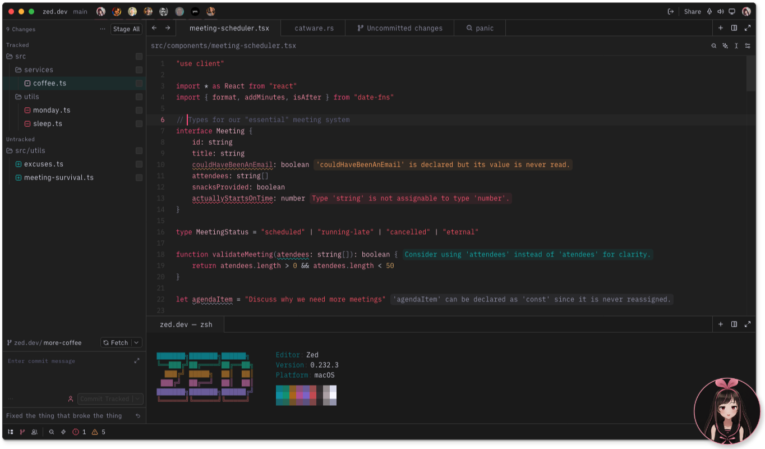765x449 pixels.
Task: Click the Stage All button
Action: coord(126,29)
